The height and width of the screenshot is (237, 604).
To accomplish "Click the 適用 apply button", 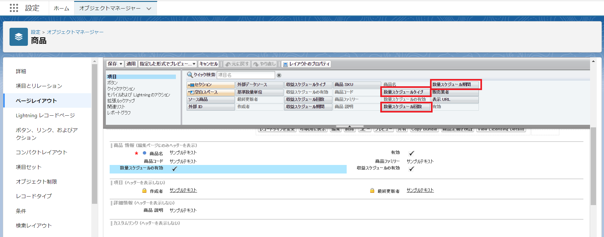I will [131, 64].
